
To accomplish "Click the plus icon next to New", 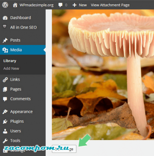I will (x=74, y=5).
